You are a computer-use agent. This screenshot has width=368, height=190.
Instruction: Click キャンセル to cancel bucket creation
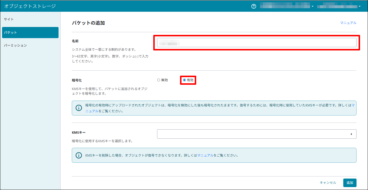point(328,183)
